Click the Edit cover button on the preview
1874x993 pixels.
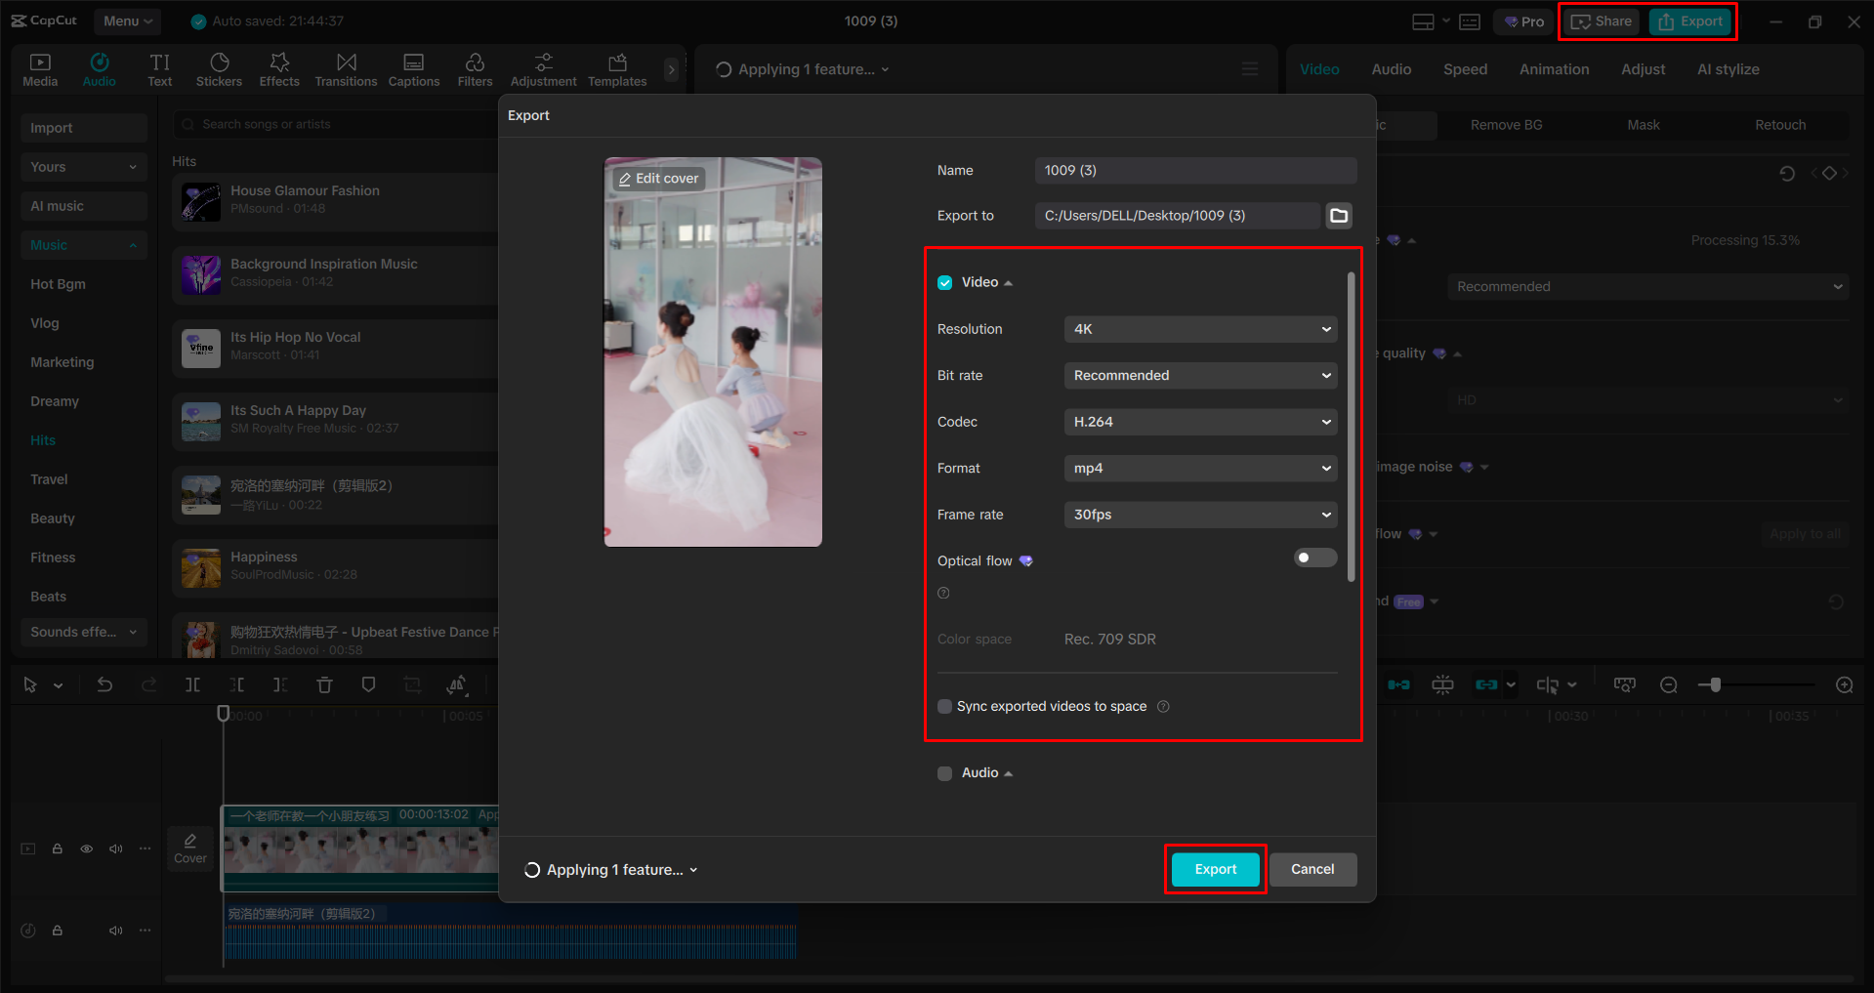tap(658, 178)
